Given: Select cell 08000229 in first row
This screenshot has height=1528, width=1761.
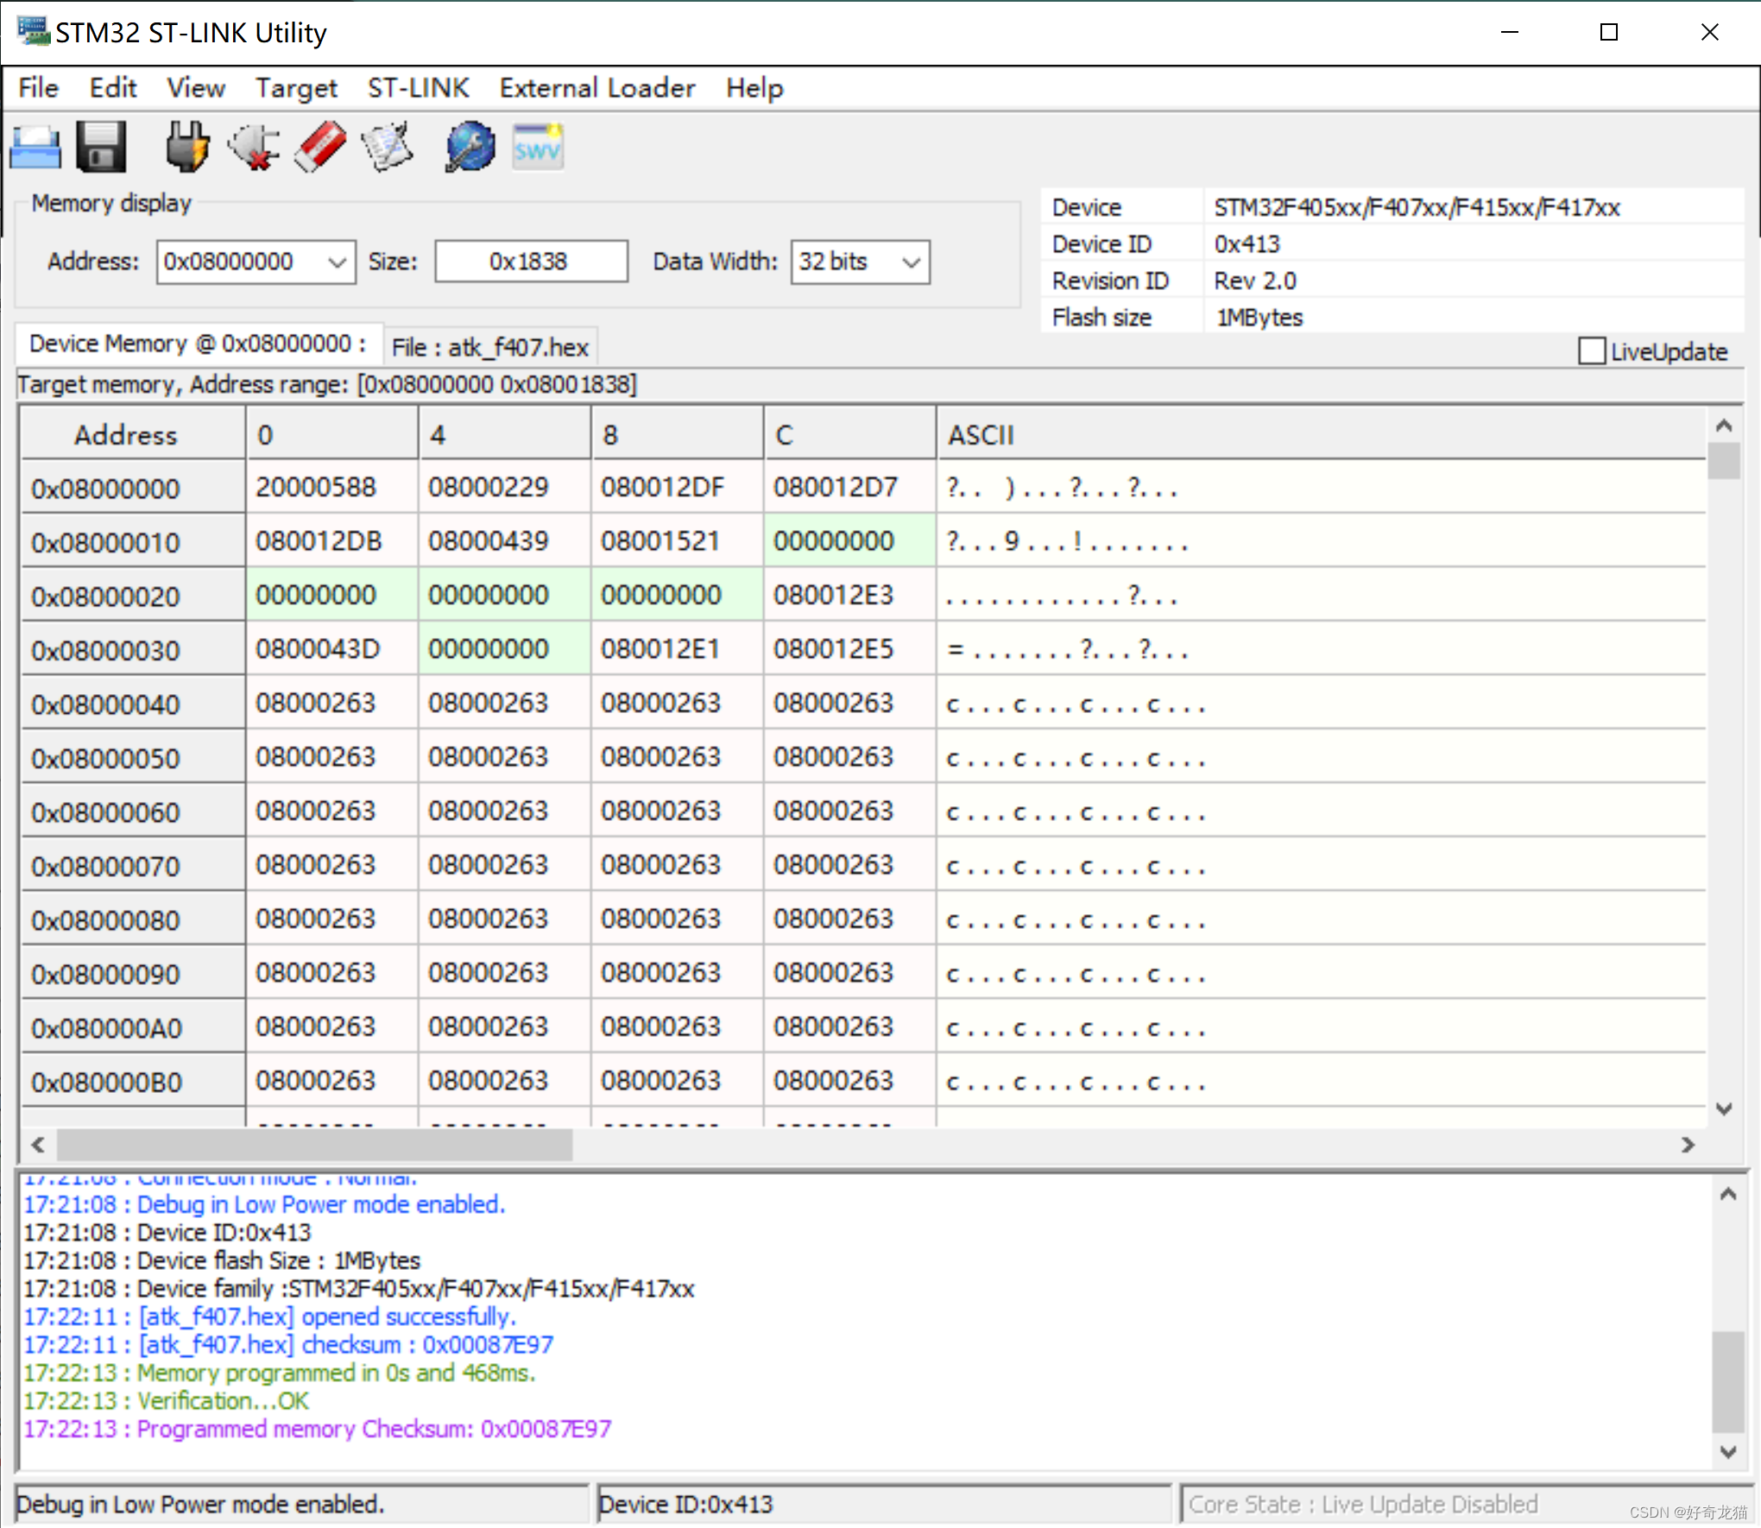Looking at the screenshot, I should pos(505,488).
